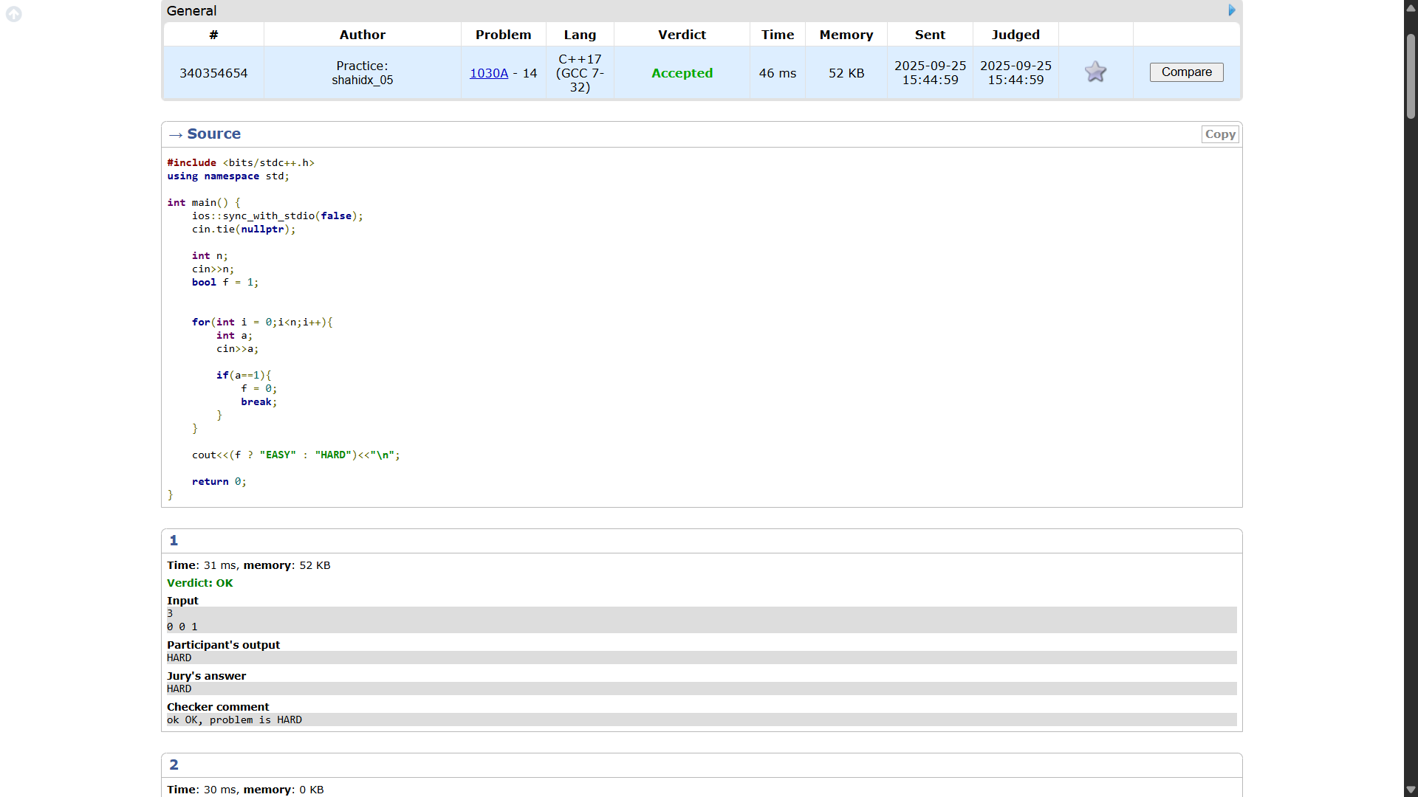1418x797 pixels.
Task: Click the blue arrow next to General
Action: (1231, 10)
